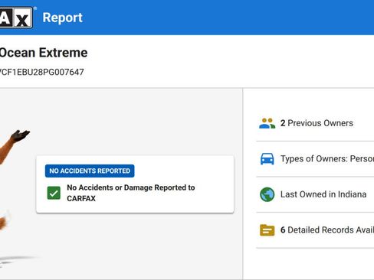Click the green checkmark icon
The height and width of the screenshot is (280, 374).
click(54, 193)
